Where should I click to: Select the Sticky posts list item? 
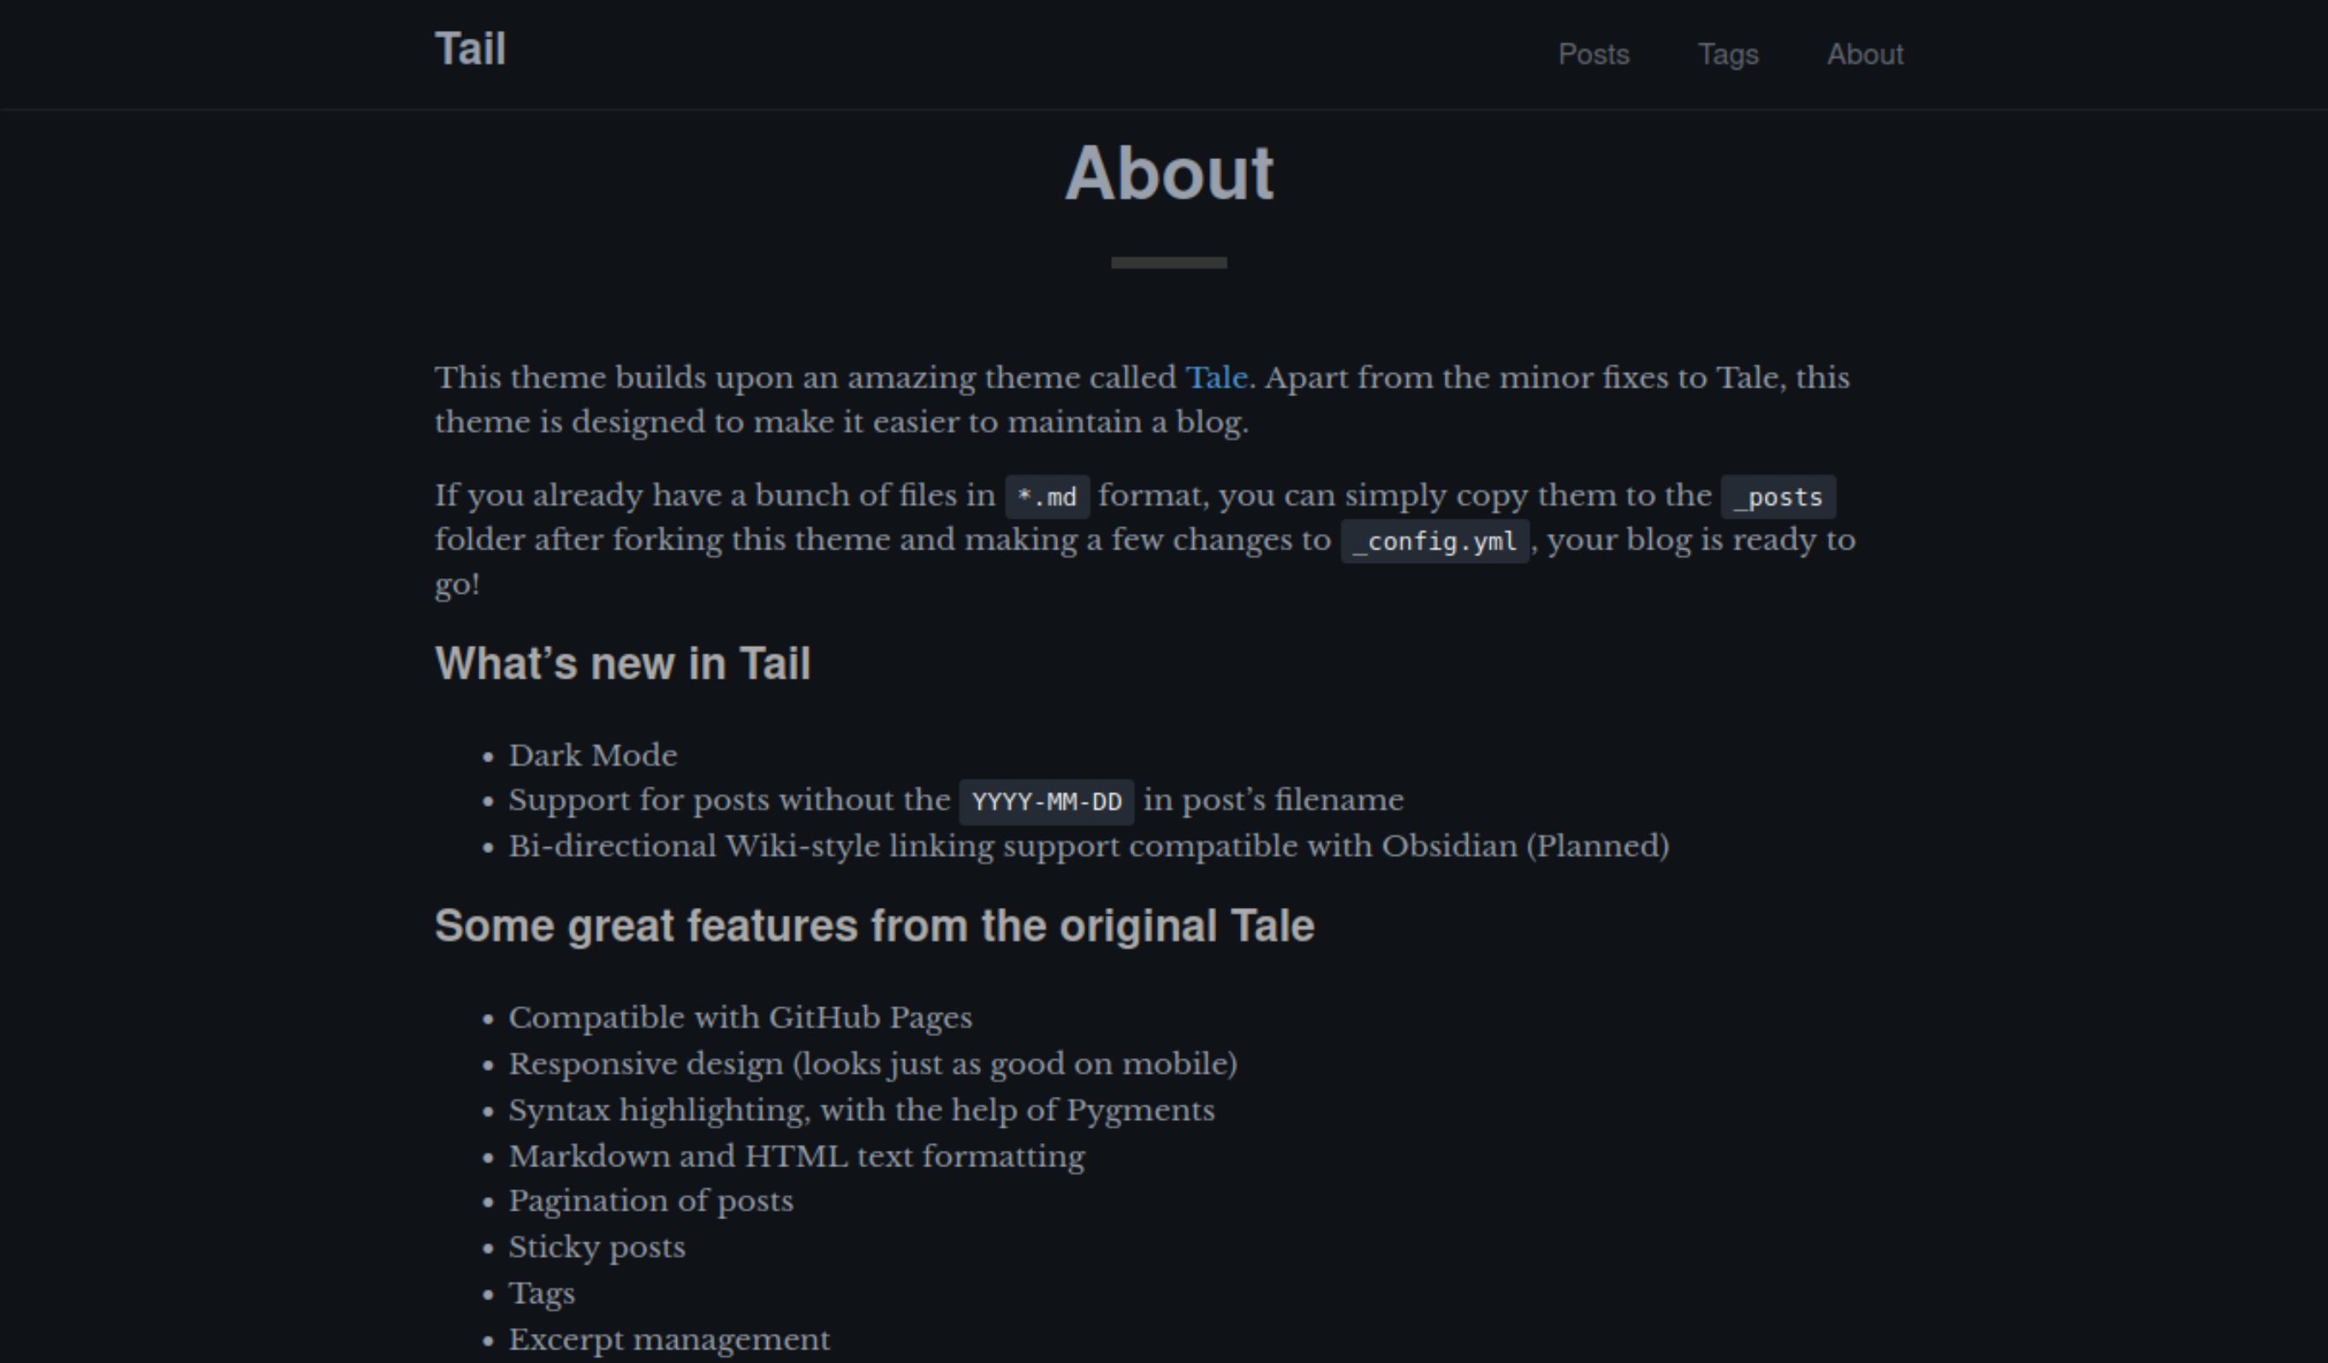click(597, 1247)
